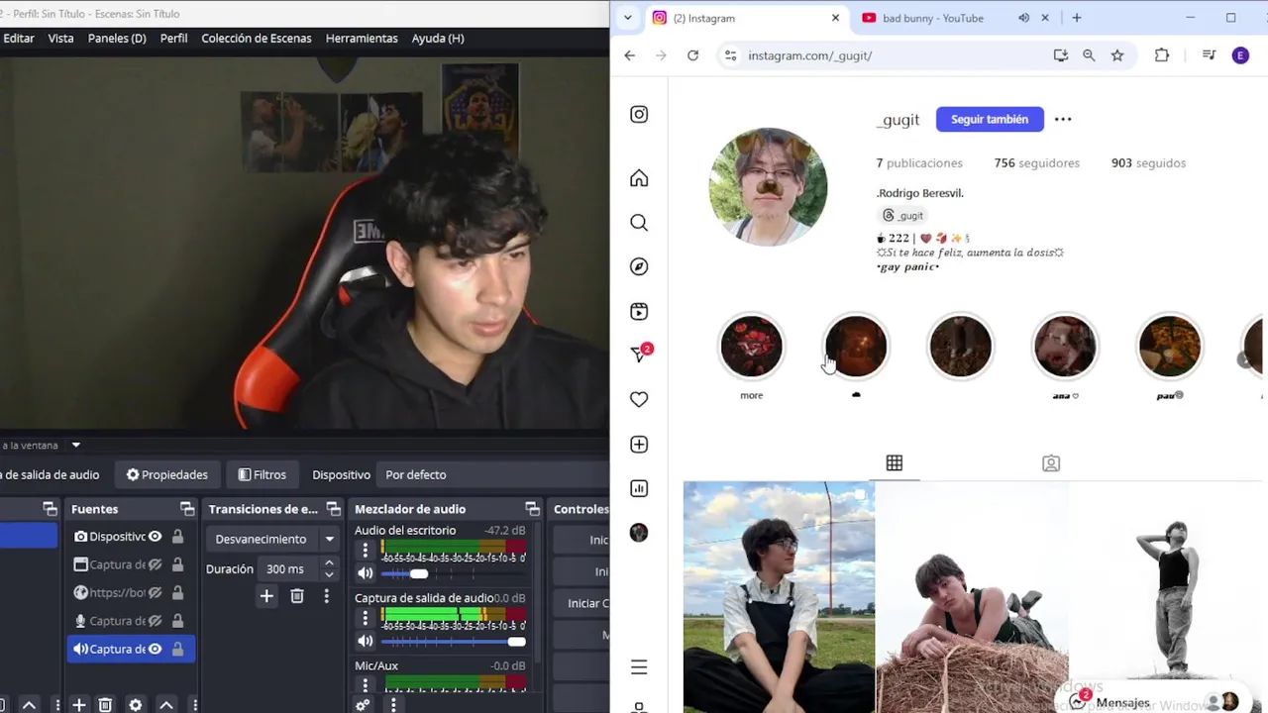Move the source up with Fuentes arrow
The height and width of the screenshot is (713, 1268).
tap(166, 705)
